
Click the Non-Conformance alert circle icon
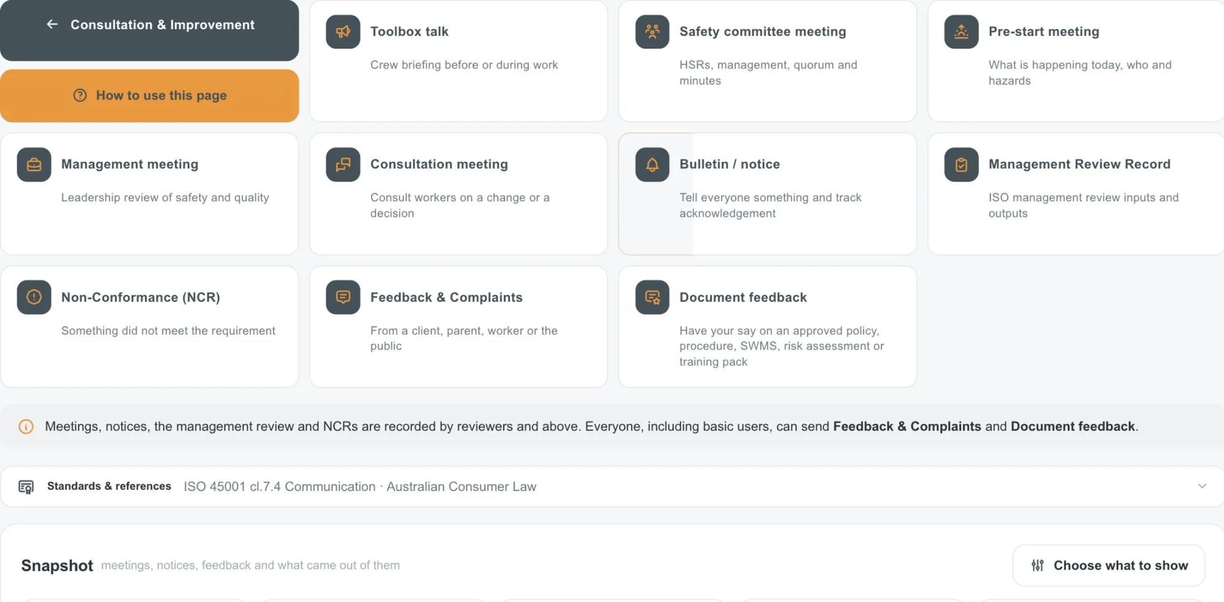click(x=34, y=297)
